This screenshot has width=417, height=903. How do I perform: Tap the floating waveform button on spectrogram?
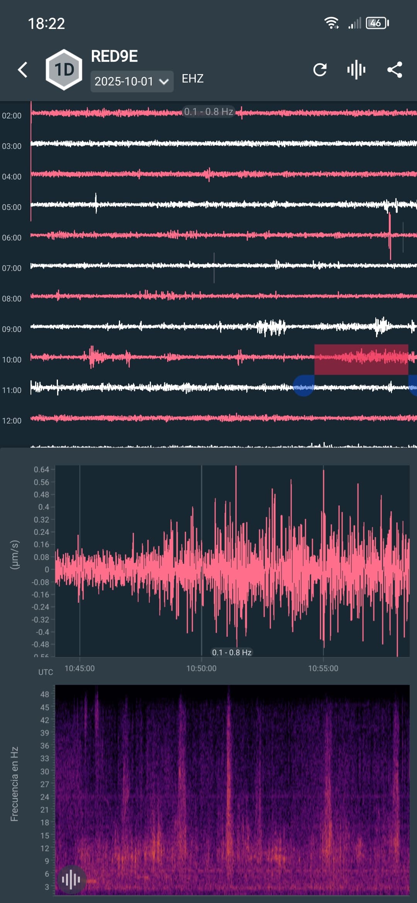(x=71, y=879)
